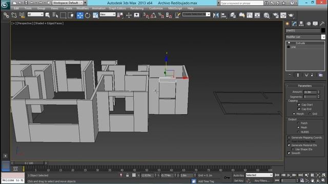Enable Generate Mapping Coords checkbox
Image resolution: width=328 pixels, height=184 pixels.
pos(289,137)
